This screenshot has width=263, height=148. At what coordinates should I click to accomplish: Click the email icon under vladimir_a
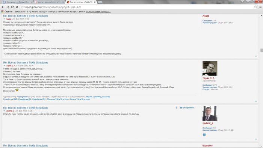[204, 134]
